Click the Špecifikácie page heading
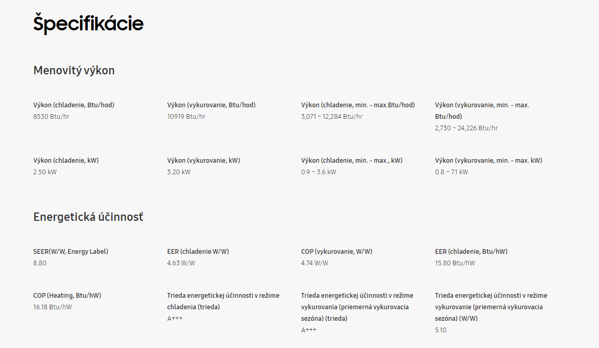The width and height of the screenshot is (599, 348). tap(88, 24)
